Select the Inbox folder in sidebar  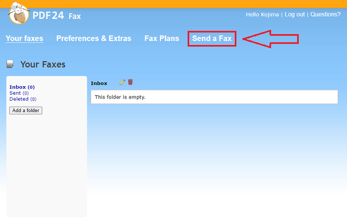(18, 87)
